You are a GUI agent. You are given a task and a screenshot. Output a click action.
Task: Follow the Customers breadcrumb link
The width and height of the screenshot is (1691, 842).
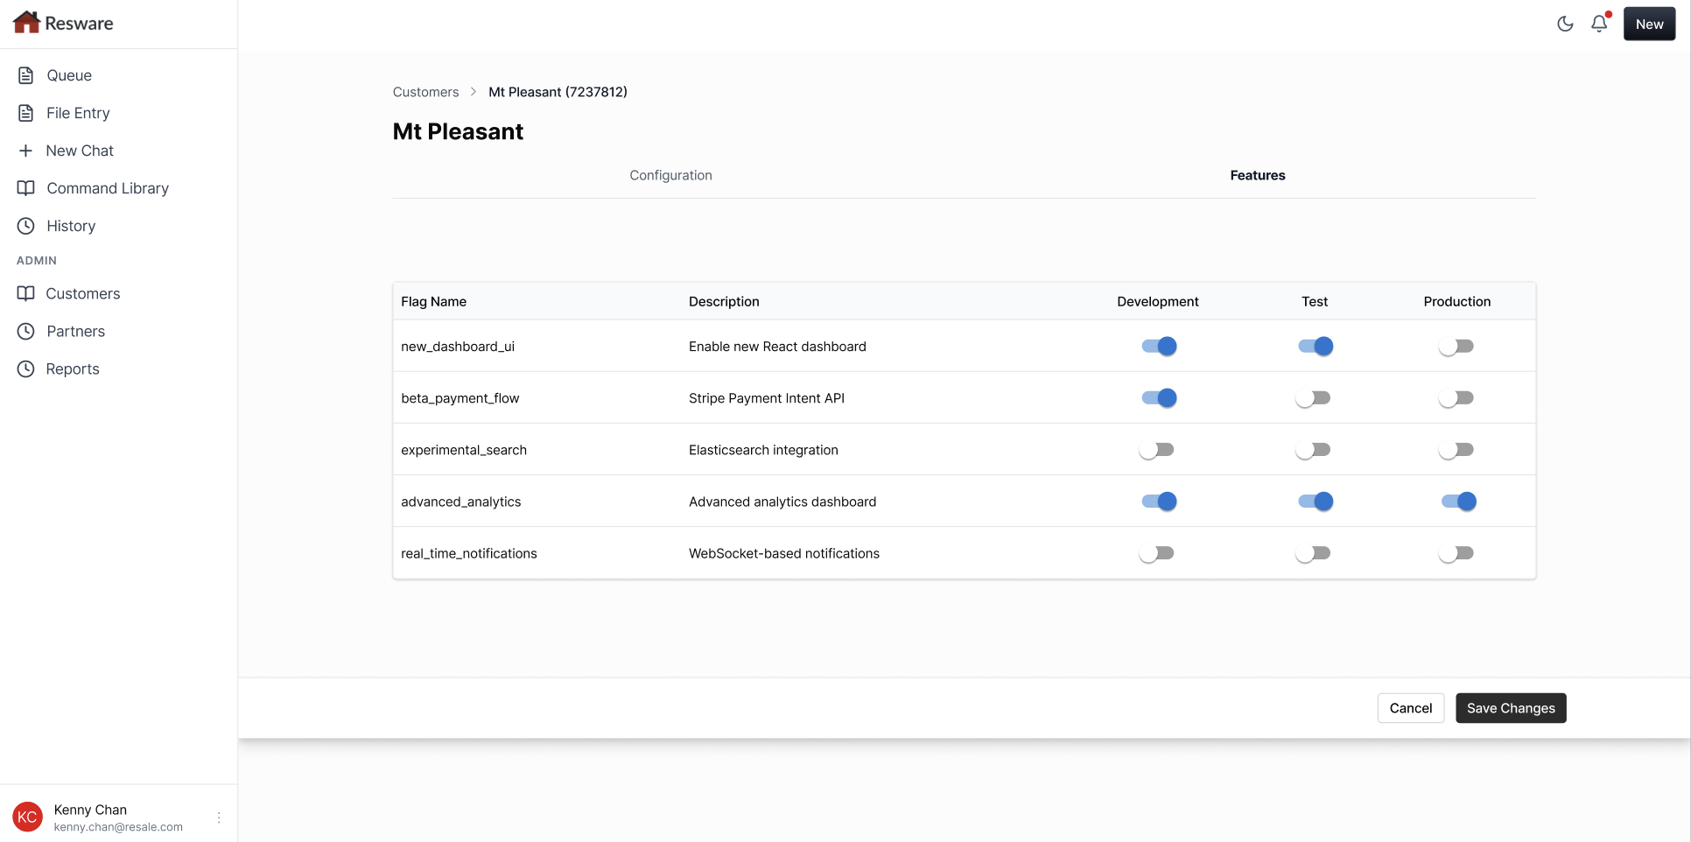tap(425, 92)
